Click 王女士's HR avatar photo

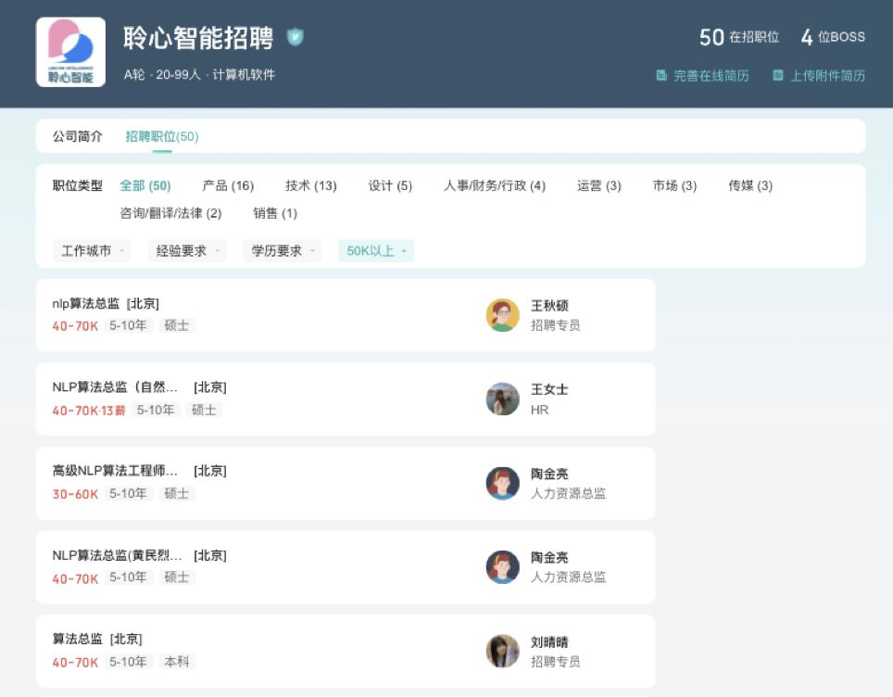(502, 399)
